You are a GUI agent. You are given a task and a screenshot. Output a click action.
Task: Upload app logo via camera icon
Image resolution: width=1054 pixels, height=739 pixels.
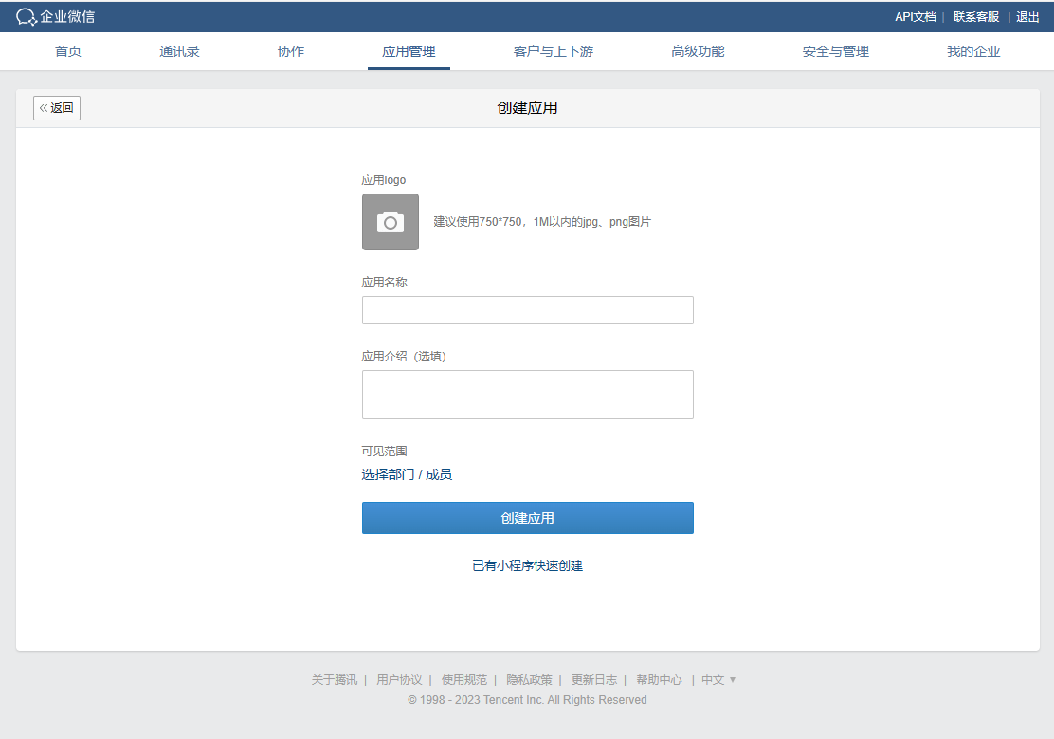pyautogui.click(x=390, y=222)
